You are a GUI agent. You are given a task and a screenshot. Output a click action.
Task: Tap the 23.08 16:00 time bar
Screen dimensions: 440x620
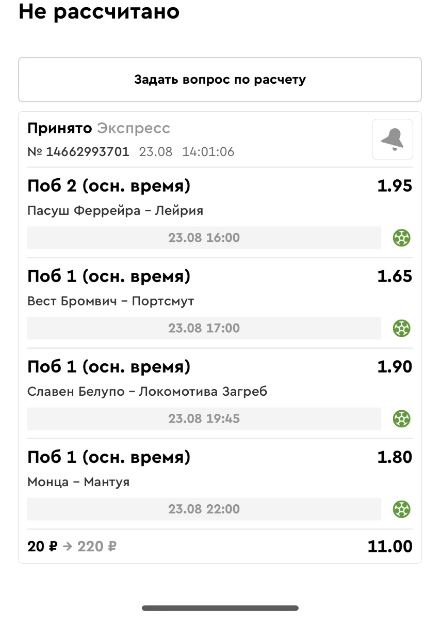click(x=204, y=238)
